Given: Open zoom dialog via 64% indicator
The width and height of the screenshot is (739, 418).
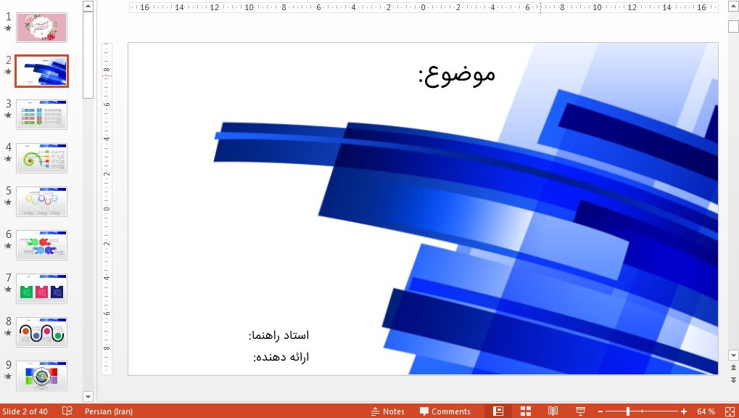Looking at the screenshot, I should [704, 411].
